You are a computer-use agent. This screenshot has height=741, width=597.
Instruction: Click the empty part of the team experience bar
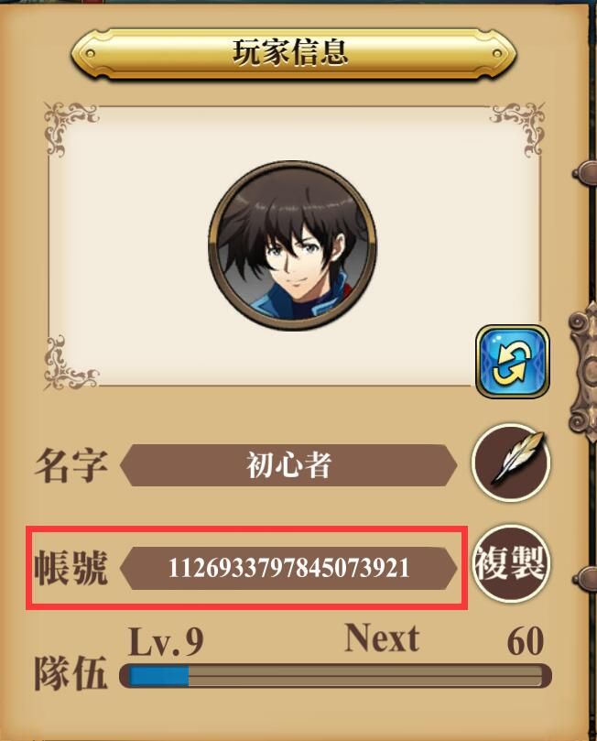point(366,676)
